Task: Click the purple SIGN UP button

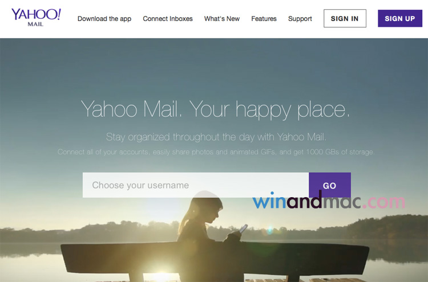Action: point(400,18)
